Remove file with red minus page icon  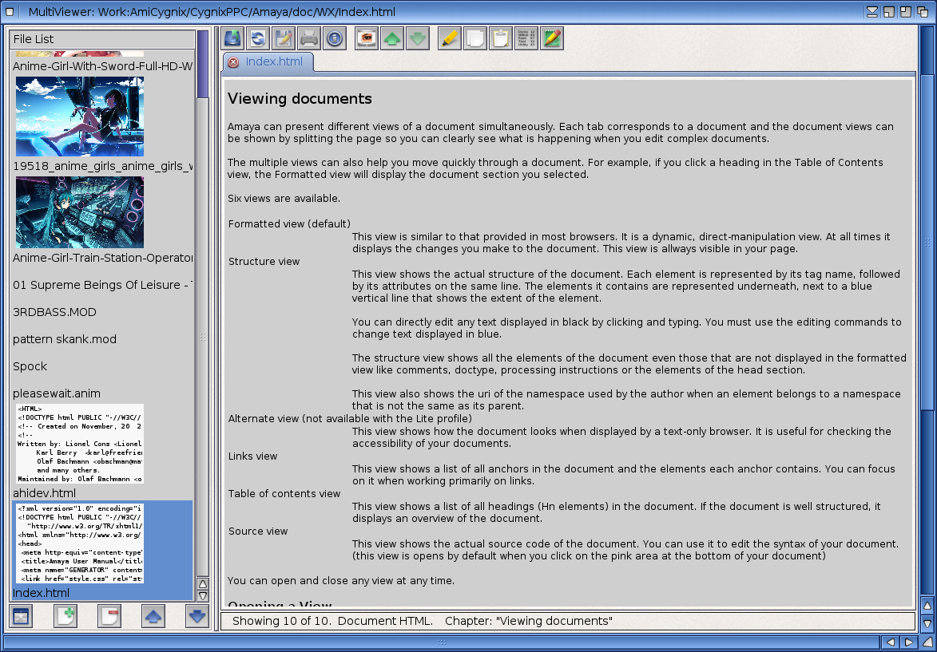click(x=109, y=615)
